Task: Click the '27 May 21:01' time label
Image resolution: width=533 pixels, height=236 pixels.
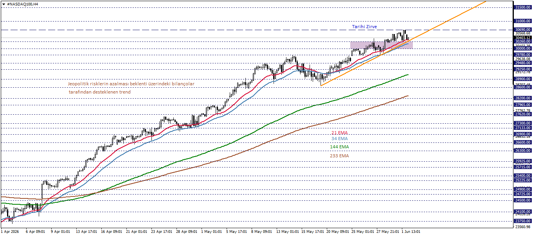Action: [388, 232]
